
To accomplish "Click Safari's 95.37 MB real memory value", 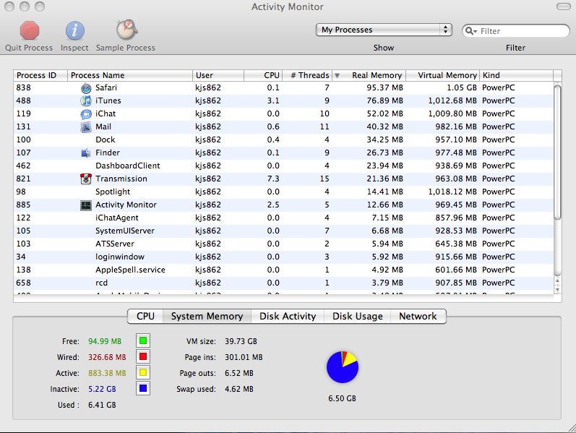I will point(384,88).
